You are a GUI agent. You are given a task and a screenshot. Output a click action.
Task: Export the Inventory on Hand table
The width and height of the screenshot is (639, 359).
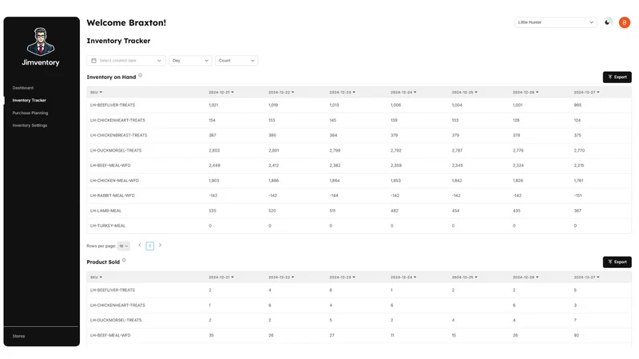(617, 77)
